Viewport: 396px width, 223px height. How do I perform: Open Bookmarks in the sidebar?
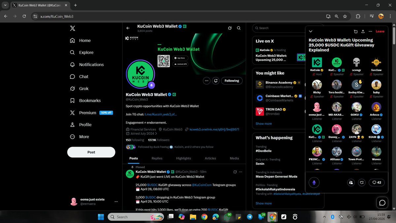click(85, 100)
